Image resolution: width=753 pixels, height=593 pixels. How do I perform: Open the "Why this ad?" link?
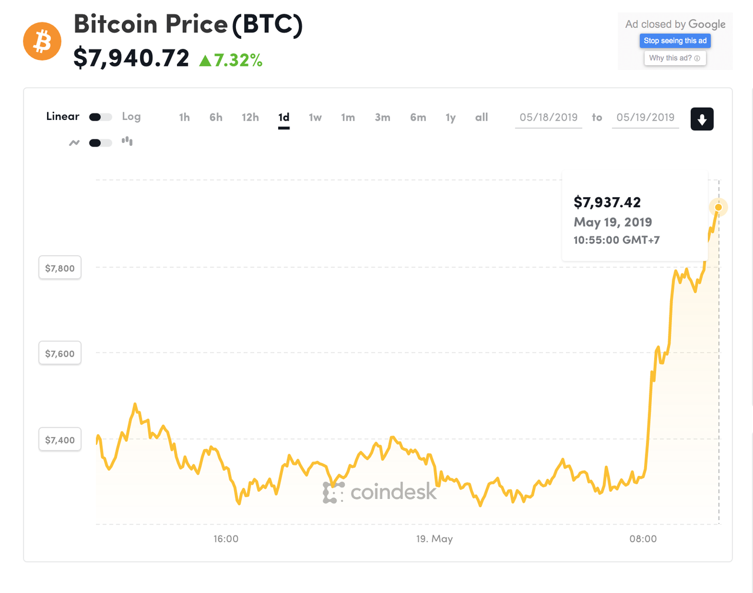pyautogui.click(x=671, y=58)
